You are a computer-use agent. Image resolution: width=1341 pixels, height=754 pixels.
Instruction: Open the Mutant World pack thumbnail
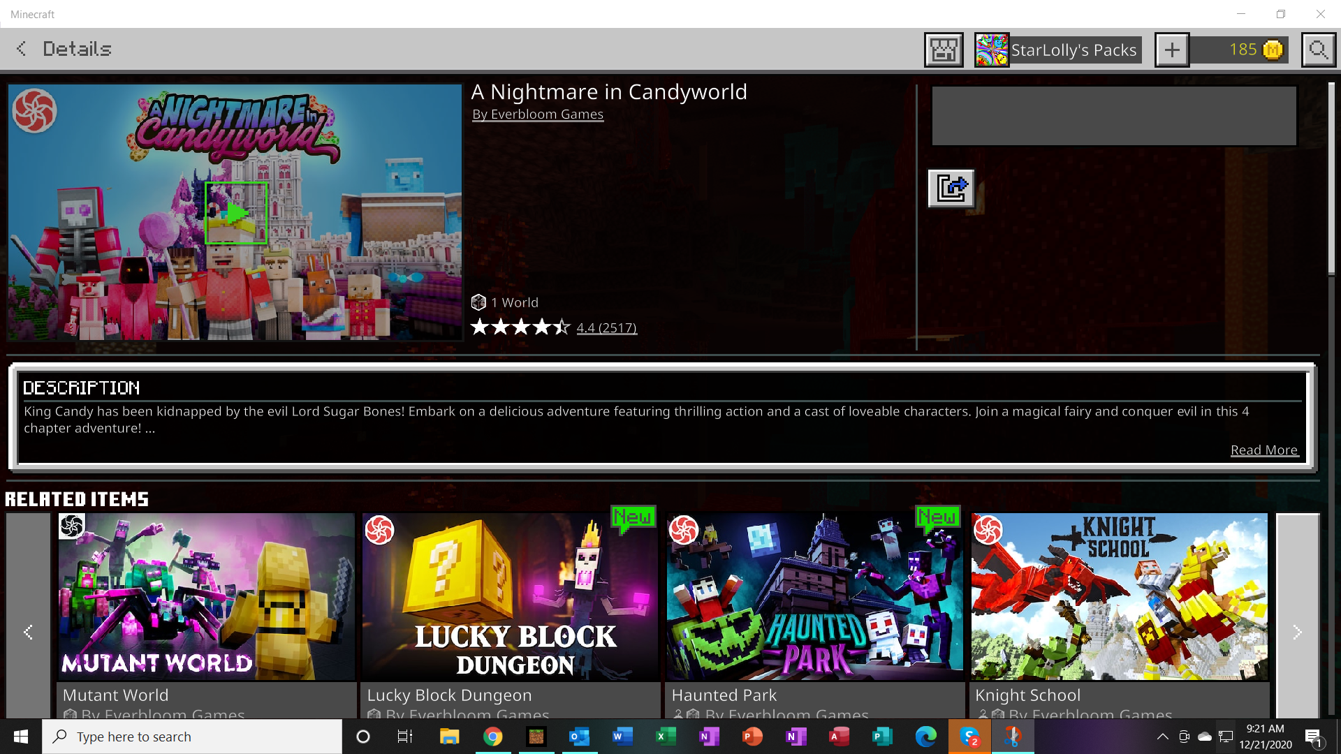206,597
